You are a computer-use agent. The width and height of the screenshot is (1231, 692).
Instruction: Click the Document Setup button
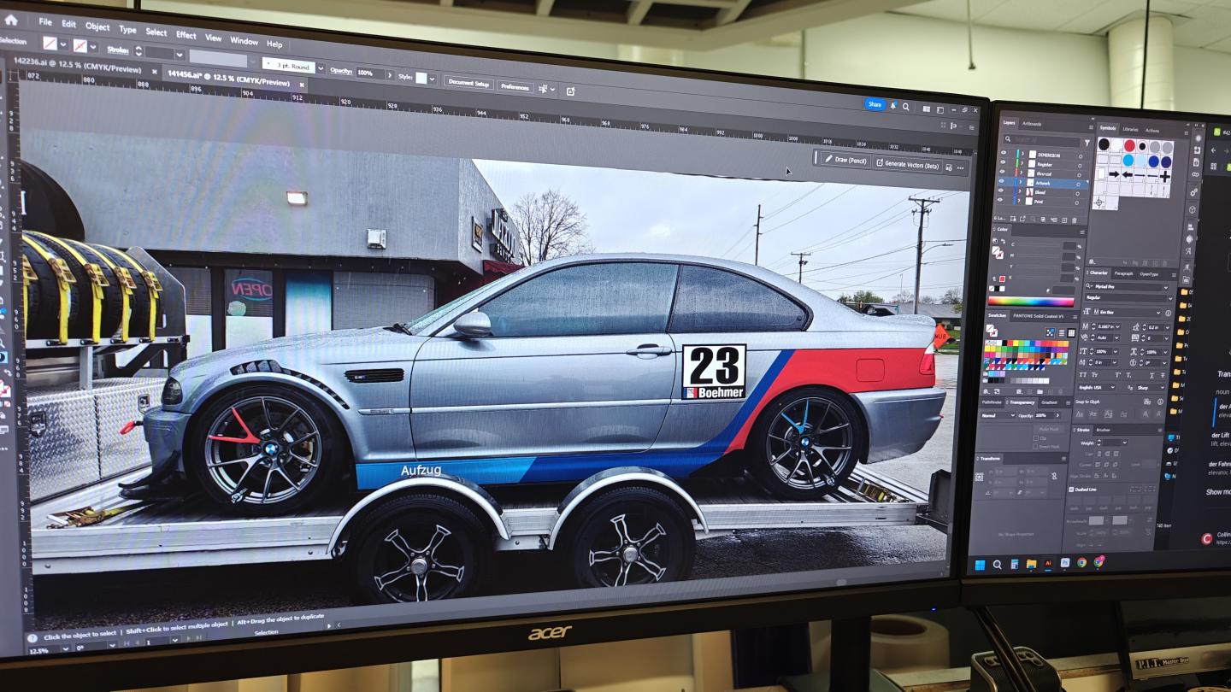tap(468, 84)
